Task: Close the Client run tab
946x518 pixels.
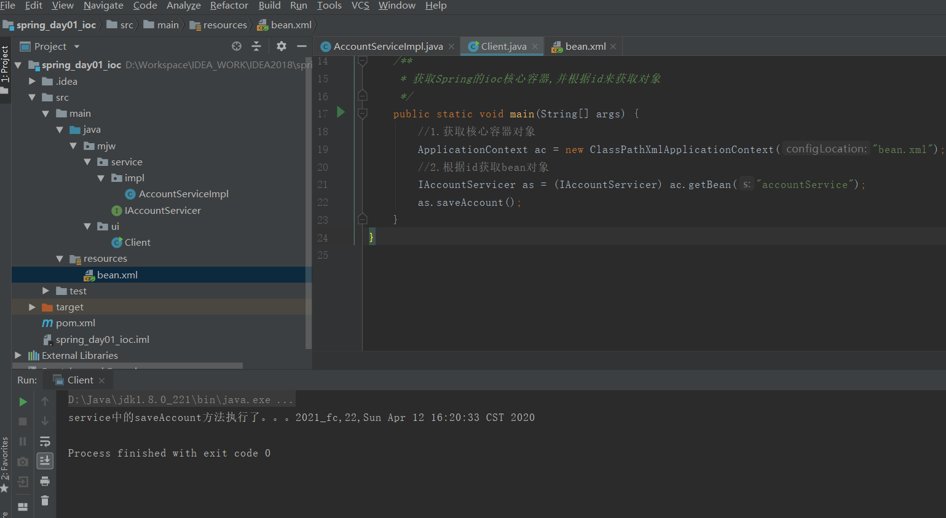Action: click(102, 381)
